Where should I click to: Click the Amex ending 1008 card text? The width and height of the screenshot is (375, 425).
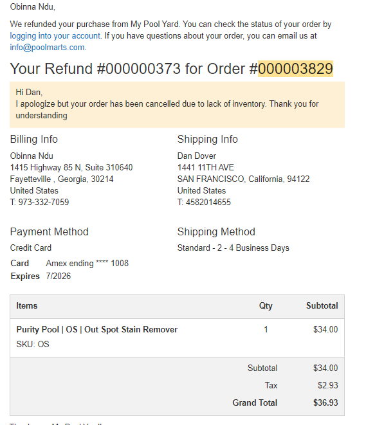click(x=87, y=263)
